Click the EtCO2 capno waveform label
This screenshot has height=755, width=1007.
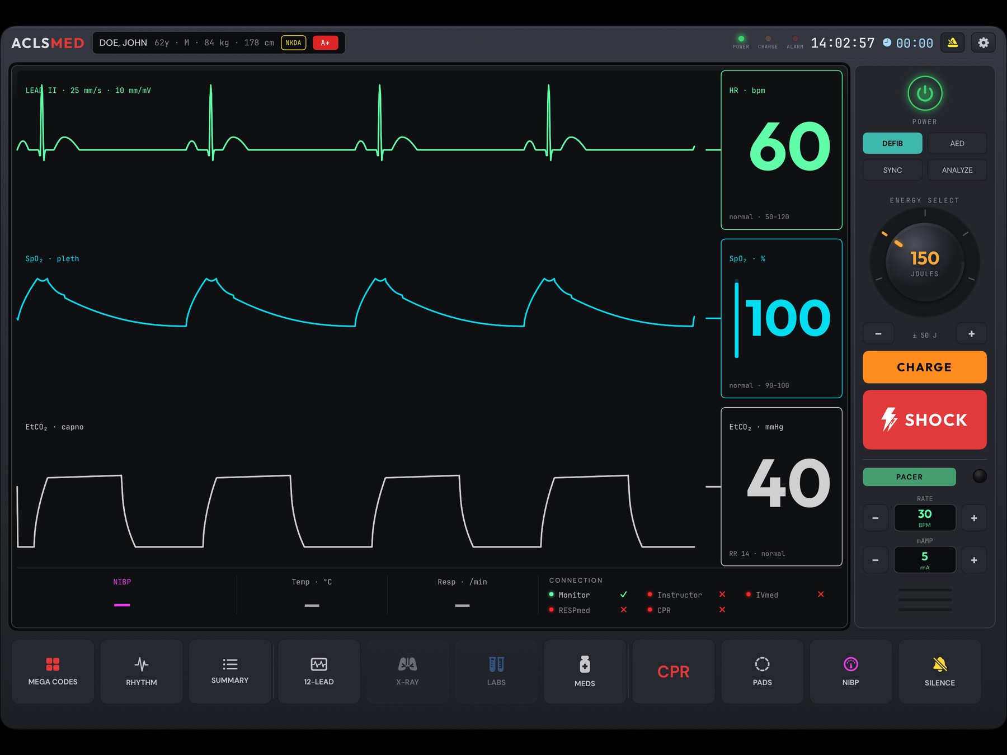pyautogui.click(x=54, y=427)
